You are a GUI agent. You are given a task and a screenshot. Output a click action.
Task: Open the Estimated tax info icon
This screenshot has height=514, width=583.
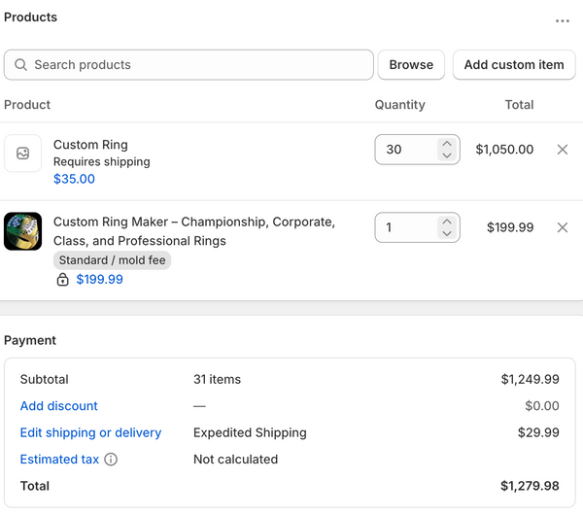pos(111,460)
